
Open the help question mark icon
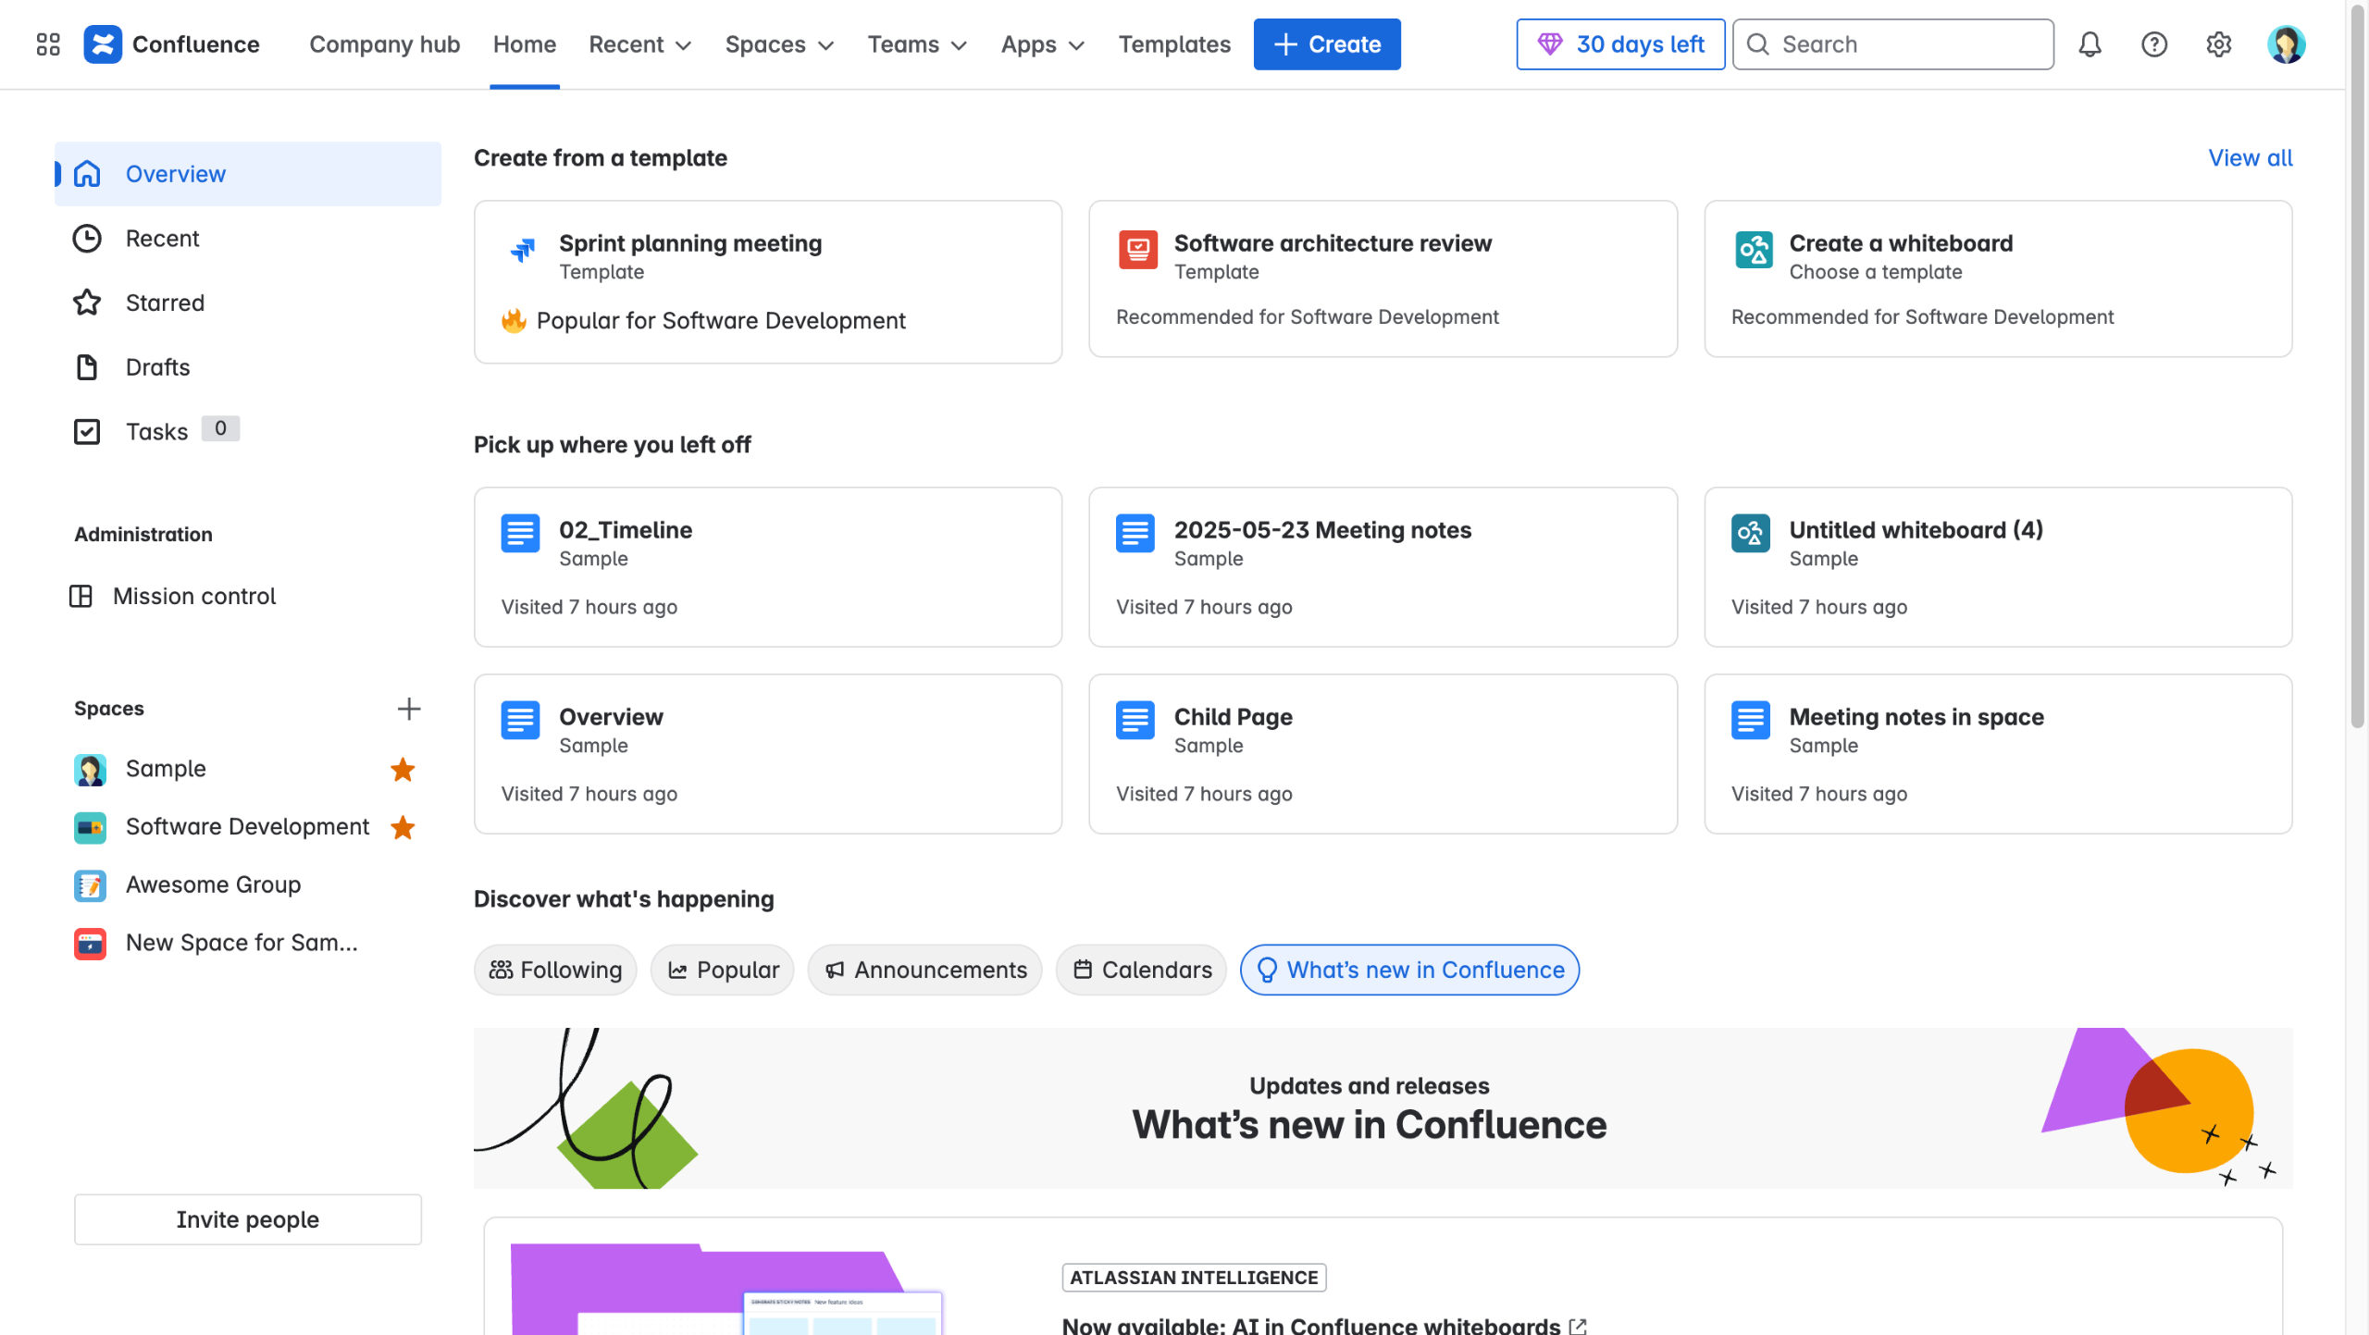point(2153,44)
